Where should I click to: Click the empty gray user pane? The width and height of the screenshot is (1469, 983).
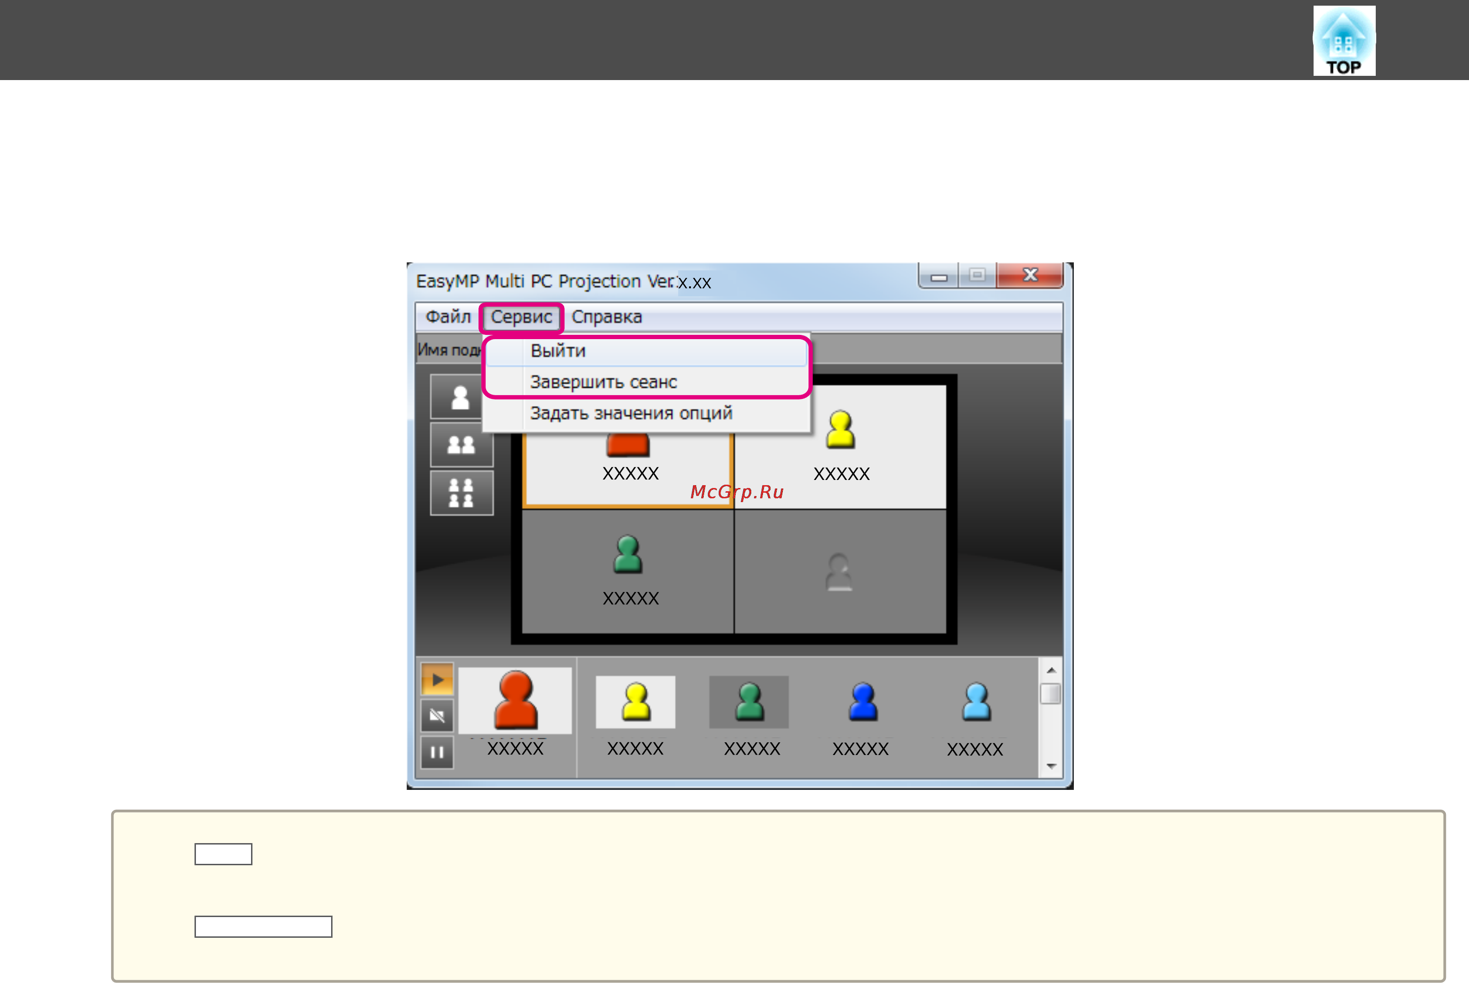(840, 571)
